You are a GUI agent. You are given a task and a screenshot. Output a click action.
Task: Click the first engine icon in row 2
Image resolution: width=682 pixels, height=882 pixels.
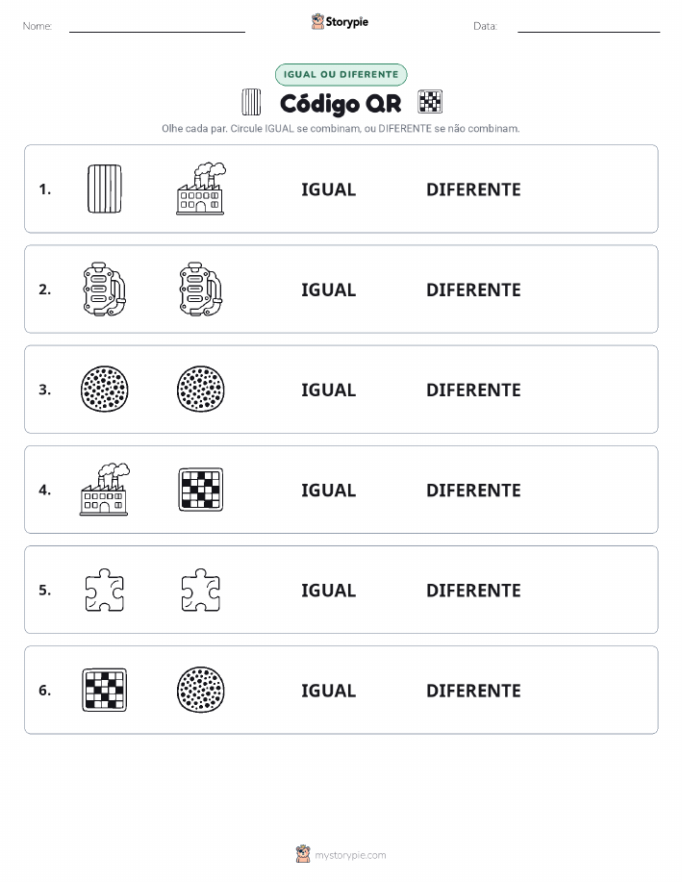(x=105, y=290)
